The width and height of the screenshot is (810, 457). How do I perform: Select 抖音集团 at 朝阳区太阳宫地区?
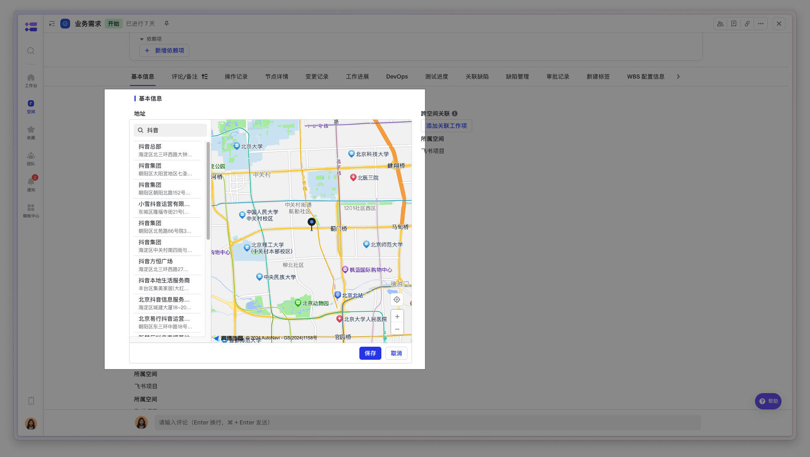point(167,170)
